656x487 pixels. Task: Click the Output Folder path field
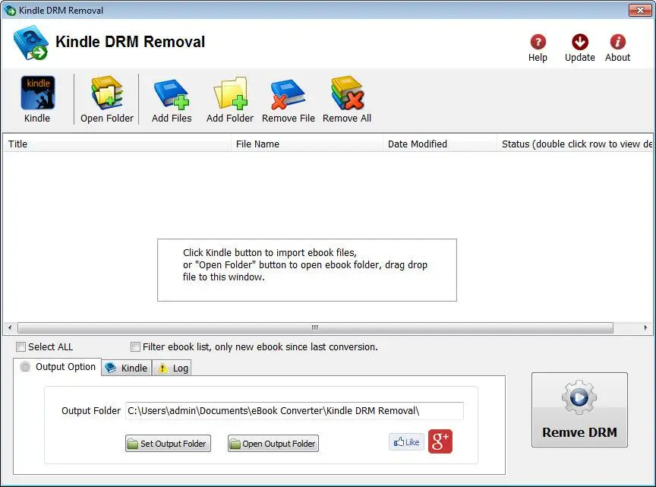tap(295, 411)
